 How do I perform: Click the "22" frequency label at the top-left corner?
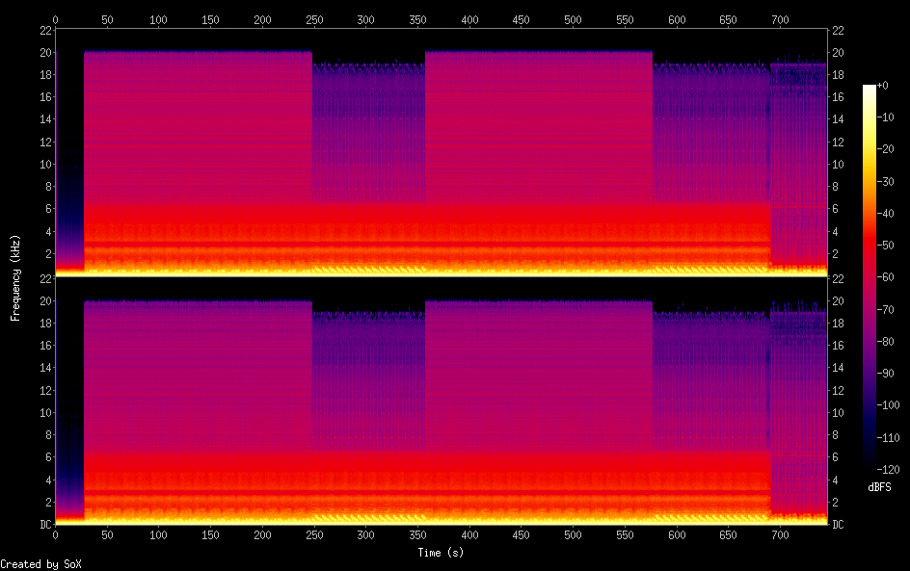point(44,30)
